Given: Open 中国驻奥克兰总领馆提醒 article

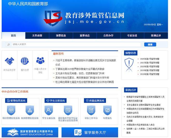Looking at the screenshot, I should click(146, 111).
